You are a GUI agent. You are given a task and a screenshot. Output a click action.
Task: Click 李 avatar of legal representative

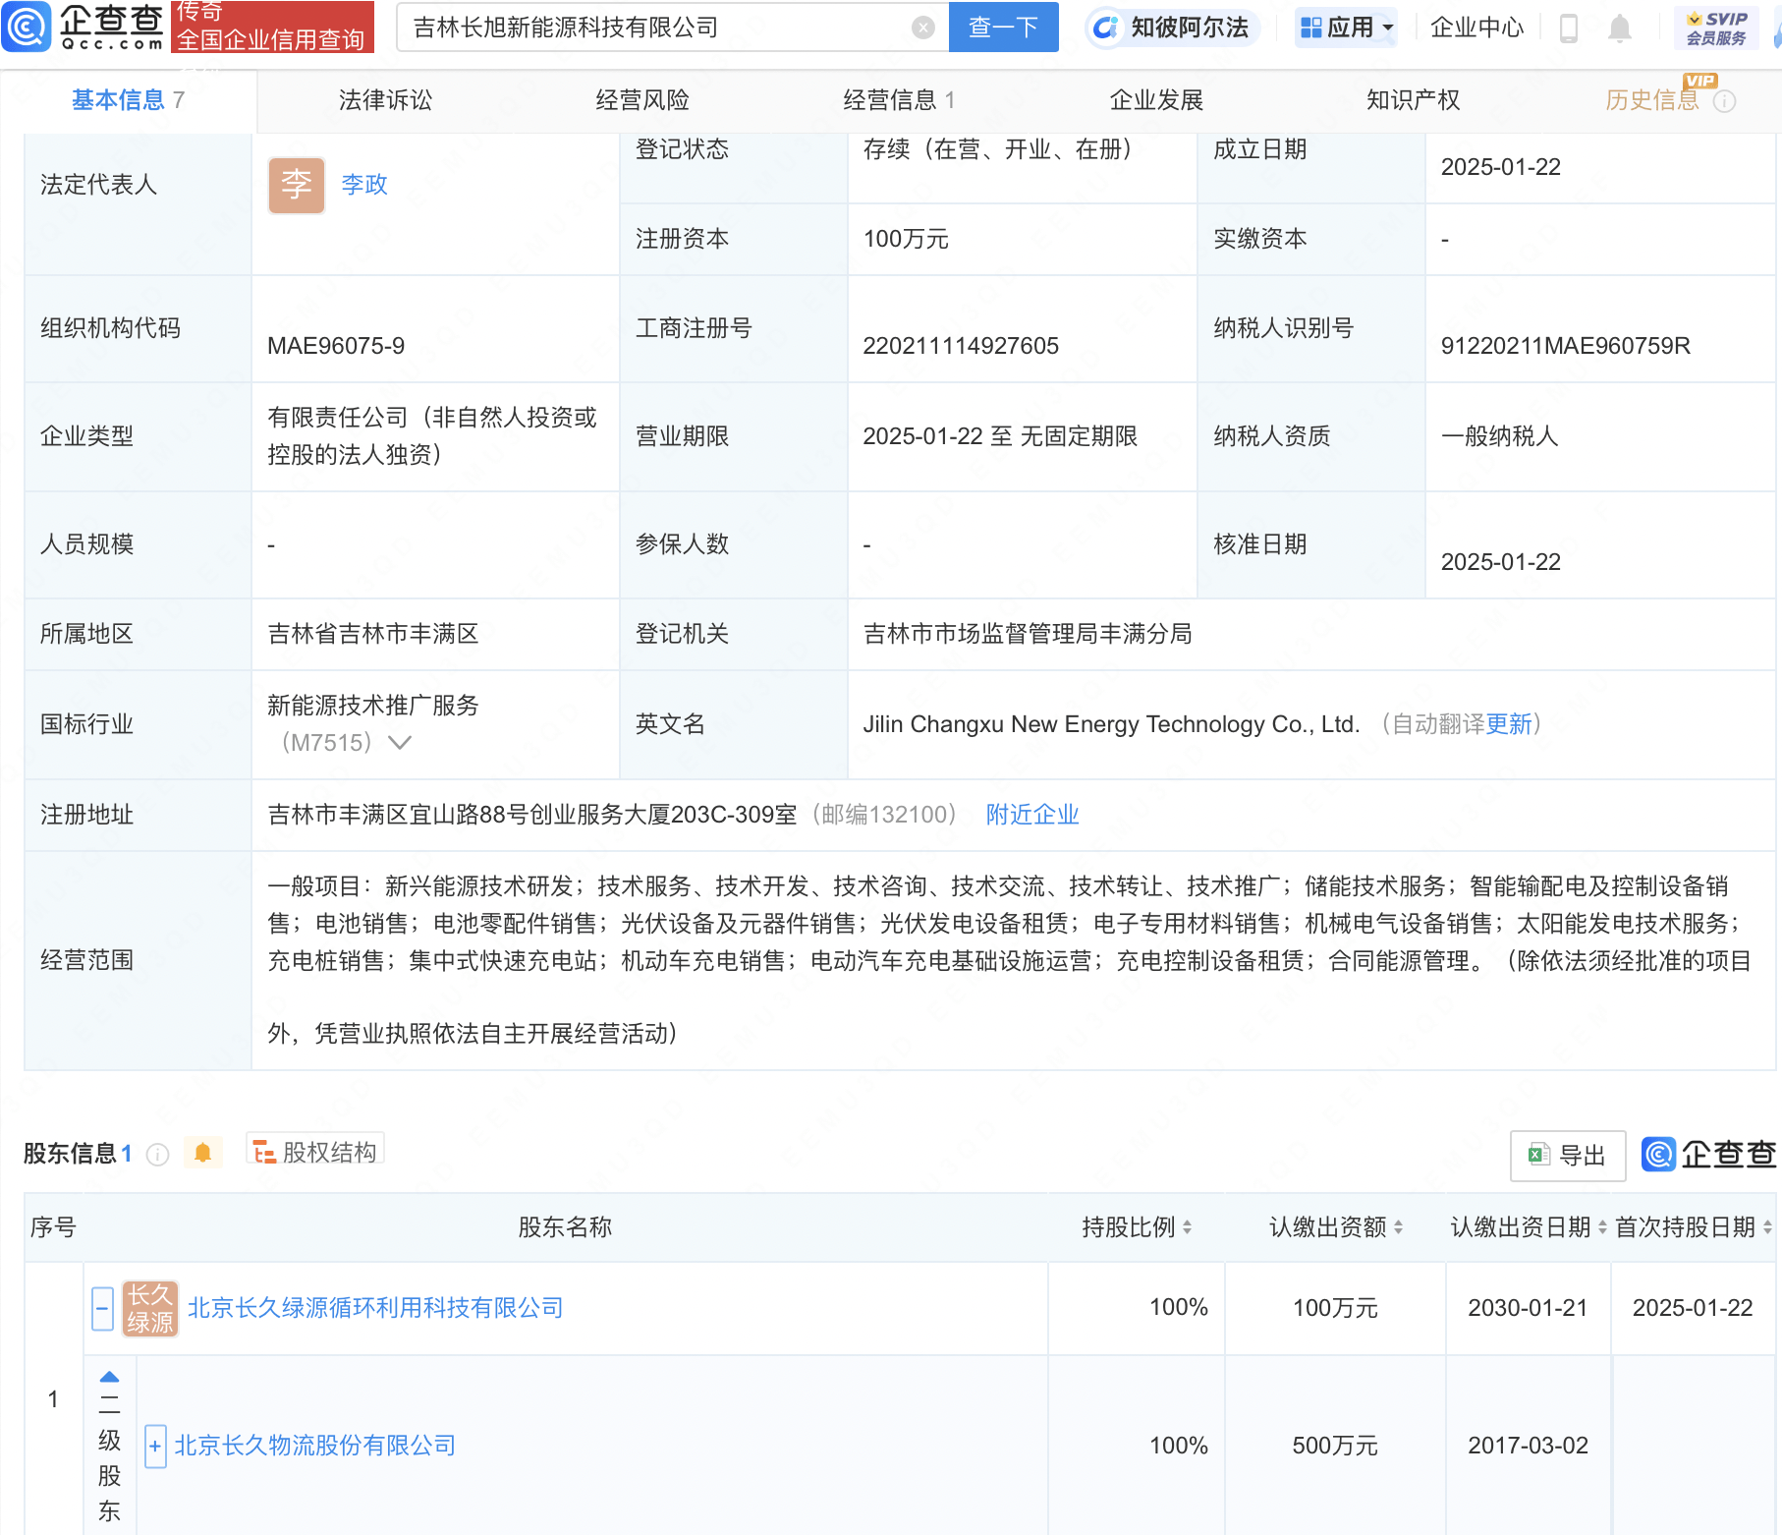296,185
